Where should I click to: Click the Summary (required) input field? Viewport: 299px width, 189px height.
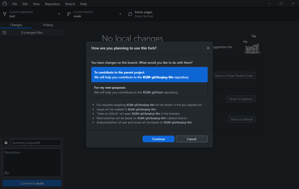36,143
